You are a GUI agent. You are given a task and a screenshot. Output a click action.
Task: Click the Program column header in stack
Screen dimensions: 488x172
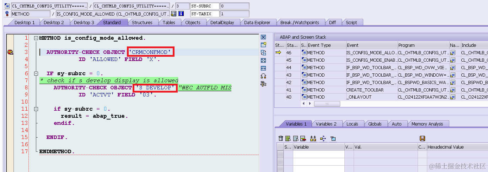423,45
